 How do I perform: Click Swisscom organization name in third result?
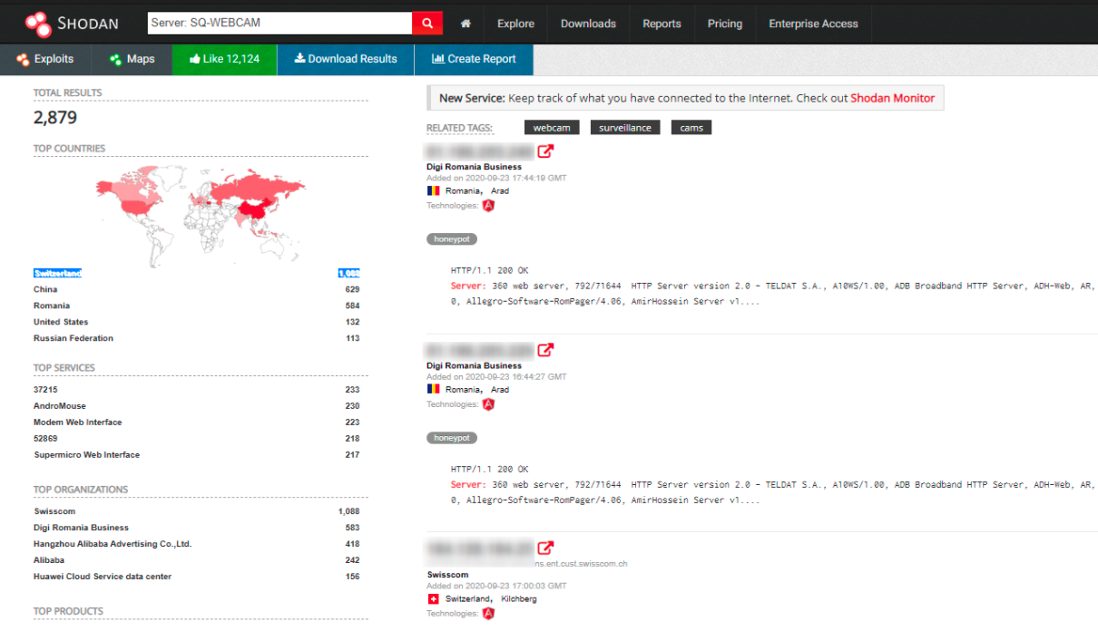click(447, 575)
